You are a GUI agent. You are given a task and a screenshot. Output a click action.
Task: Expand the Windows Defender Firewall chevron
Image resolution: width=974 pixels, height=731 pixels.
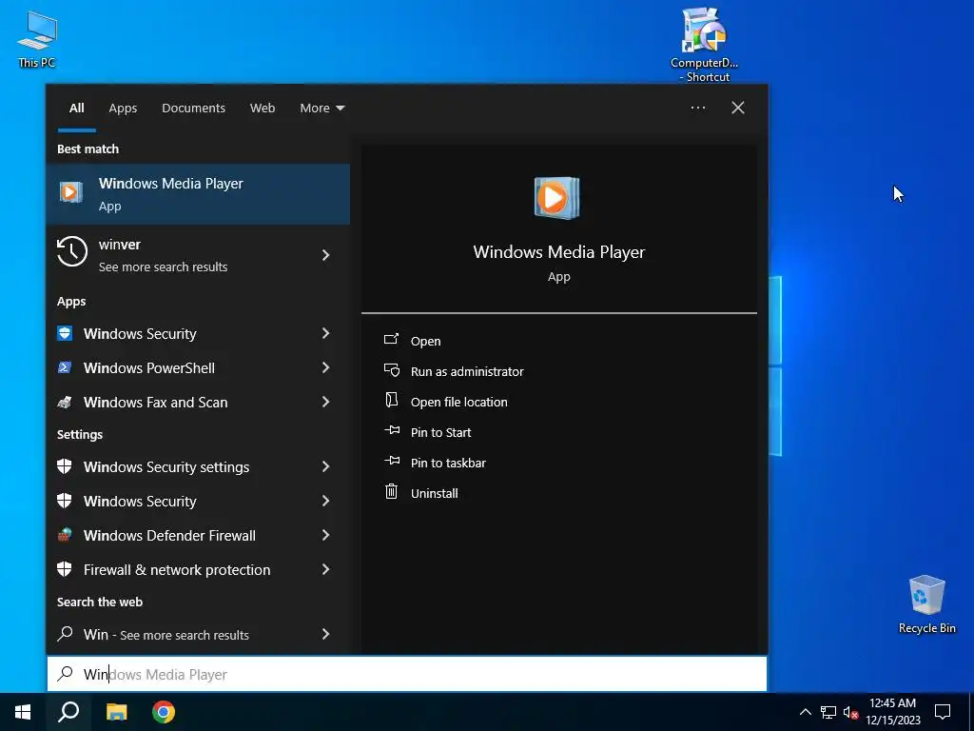[325, 535]
